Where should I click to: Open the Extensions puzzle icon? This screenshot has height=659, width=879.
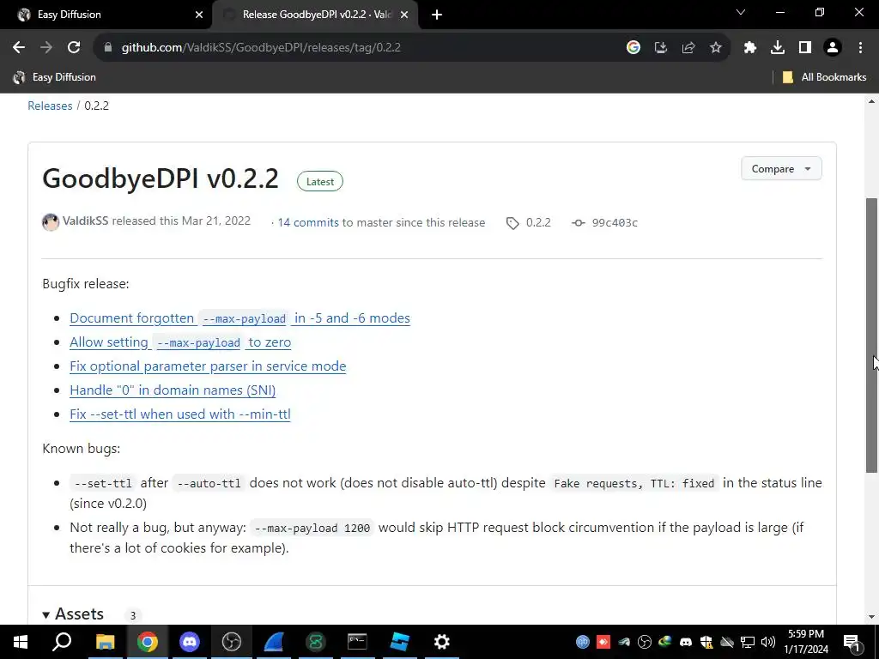click(x=750, y=48)
